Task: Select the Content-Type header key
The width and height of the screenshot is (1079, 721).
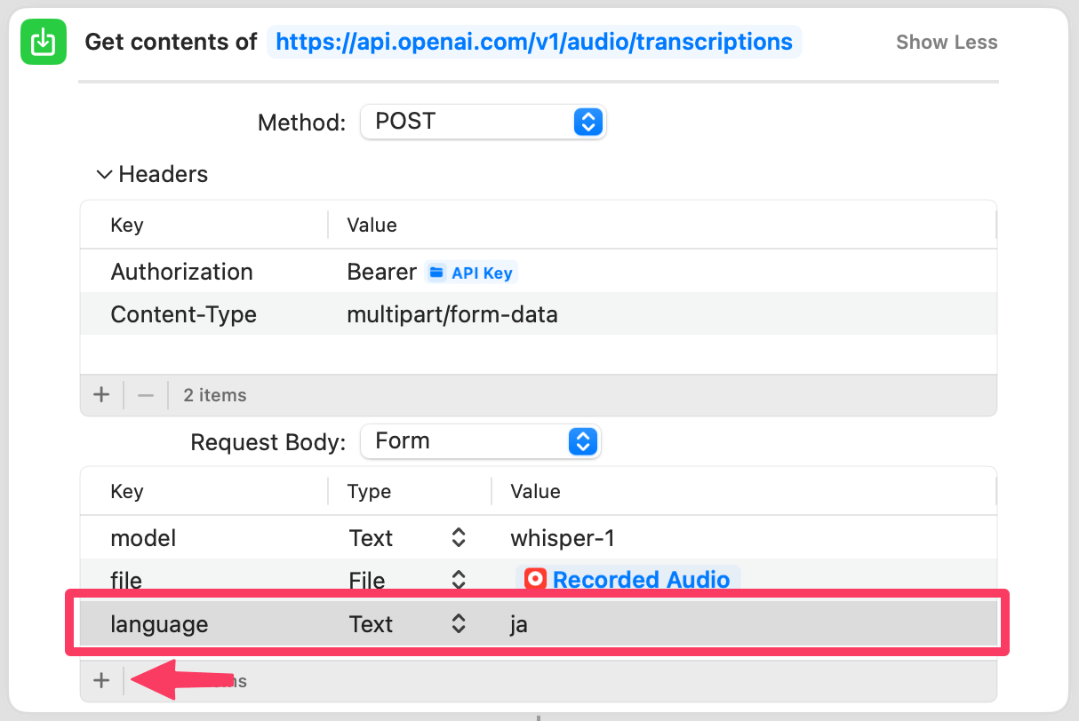Action: click(x=183, y=314)
